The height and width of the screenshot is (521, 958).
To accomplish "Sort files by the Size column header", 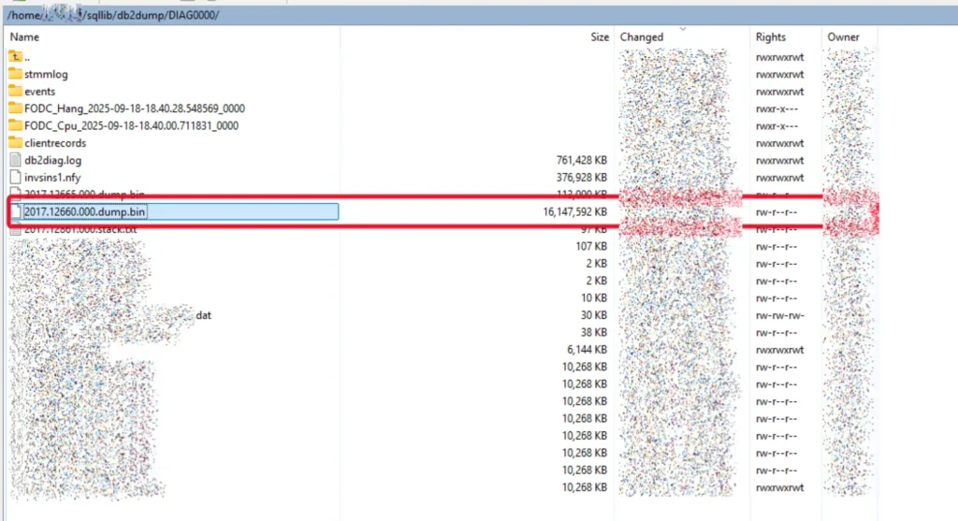I will point(599,37).
